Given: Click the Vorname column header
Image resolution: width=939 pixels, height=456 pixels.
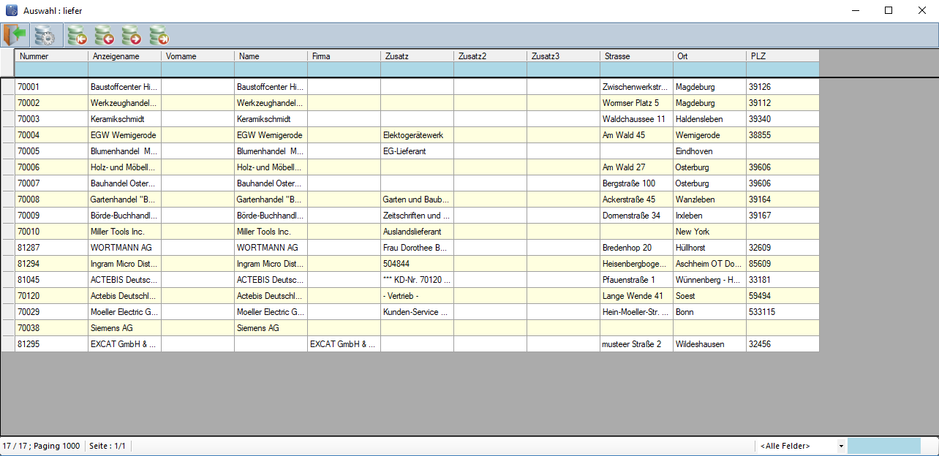Looking at the screenshot, I should pos(197,56).
